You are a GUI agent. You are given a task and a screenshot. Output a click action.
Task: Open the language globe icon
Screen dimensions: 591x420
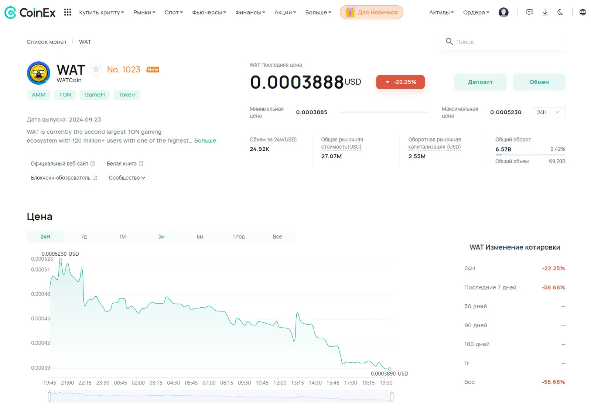(x=583, y=12)
